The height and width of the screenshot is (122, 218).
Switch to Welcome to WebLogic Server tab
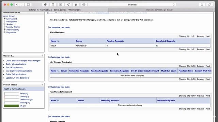pos(159,10)
